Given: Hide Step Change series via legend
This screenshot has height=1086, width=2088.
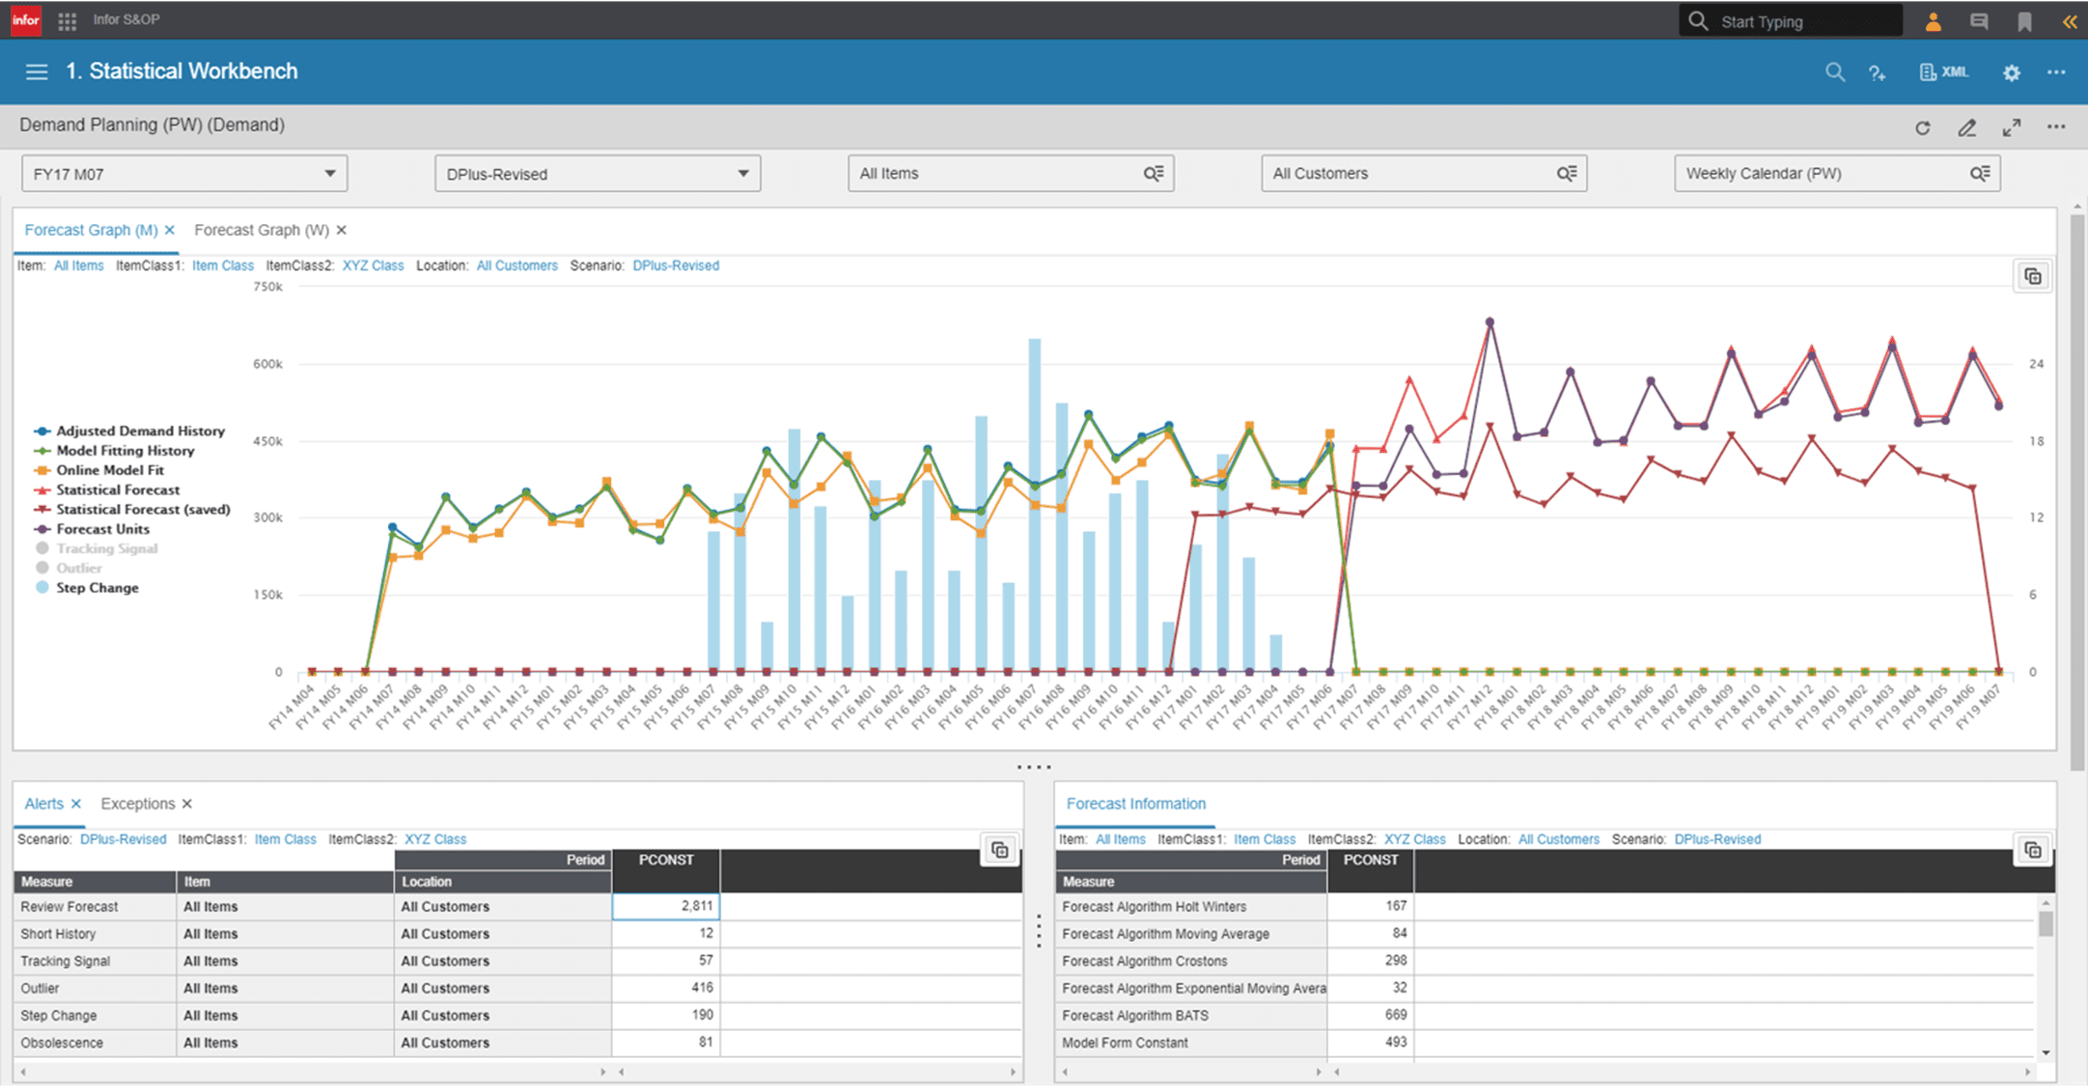Looking at the screenshot, I should [x=97, y=588].
